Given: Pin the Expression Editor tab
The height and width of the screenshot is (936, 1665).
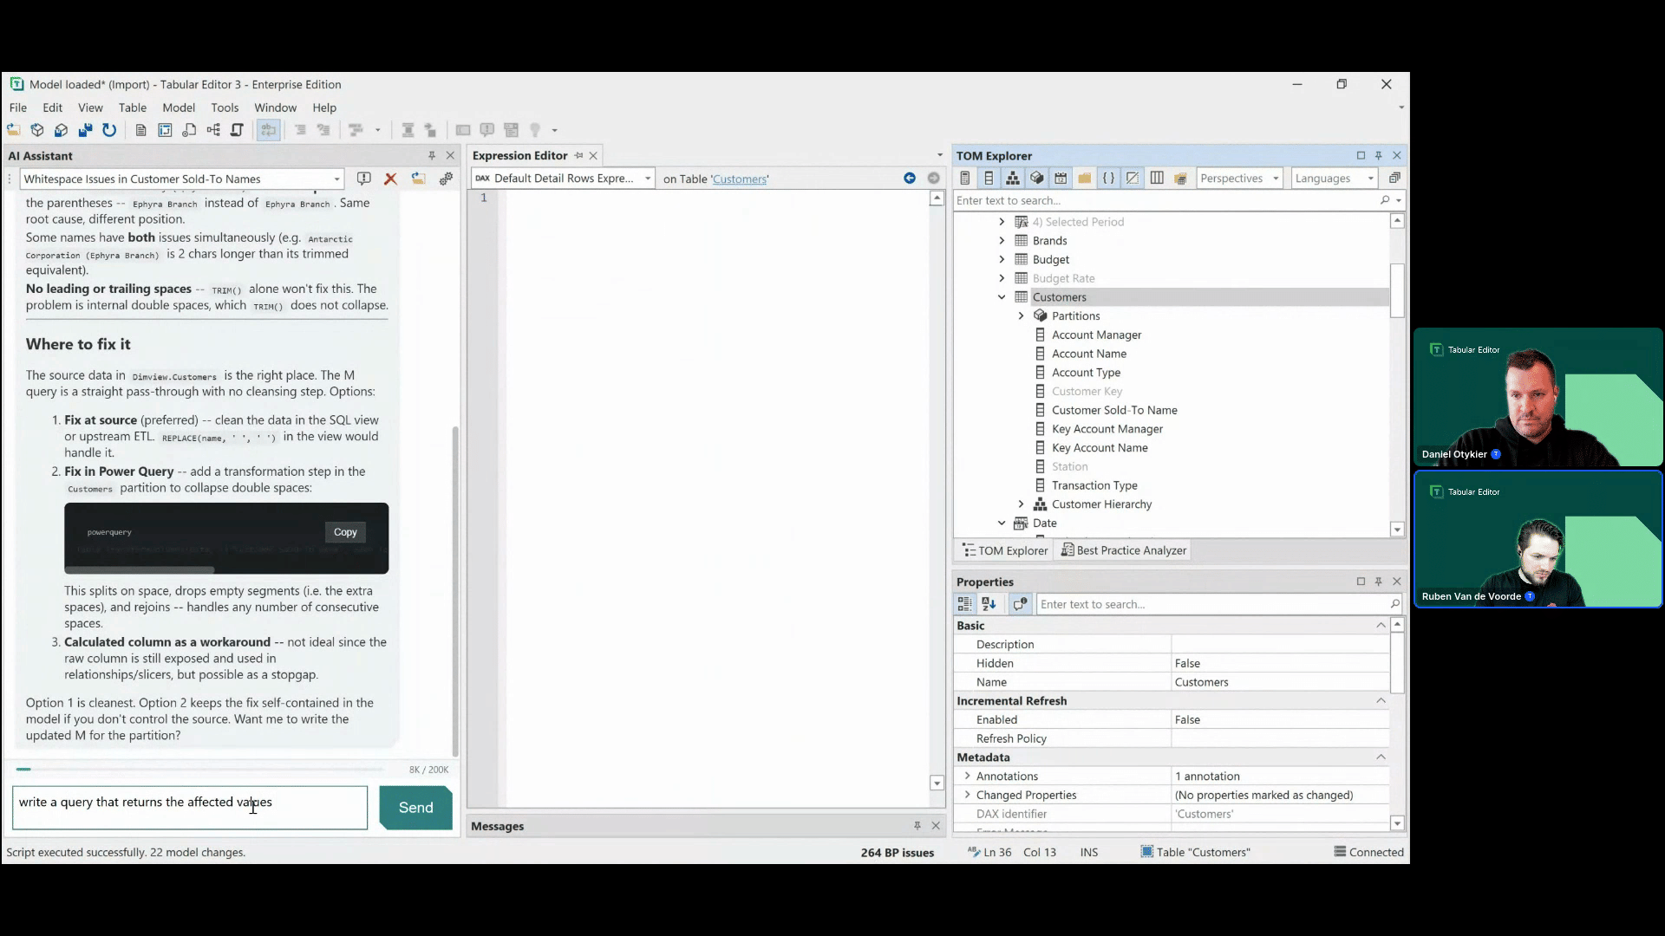Looking at the screenshot, I should [x=578, y=156].
